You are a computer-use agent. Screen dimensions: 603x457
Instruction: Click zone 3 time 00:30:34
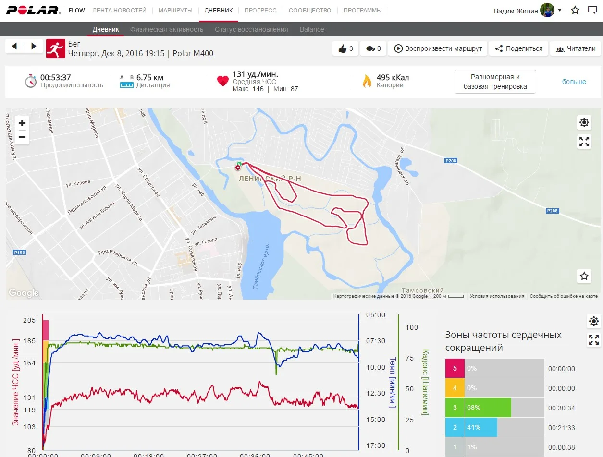pos(561,408)
